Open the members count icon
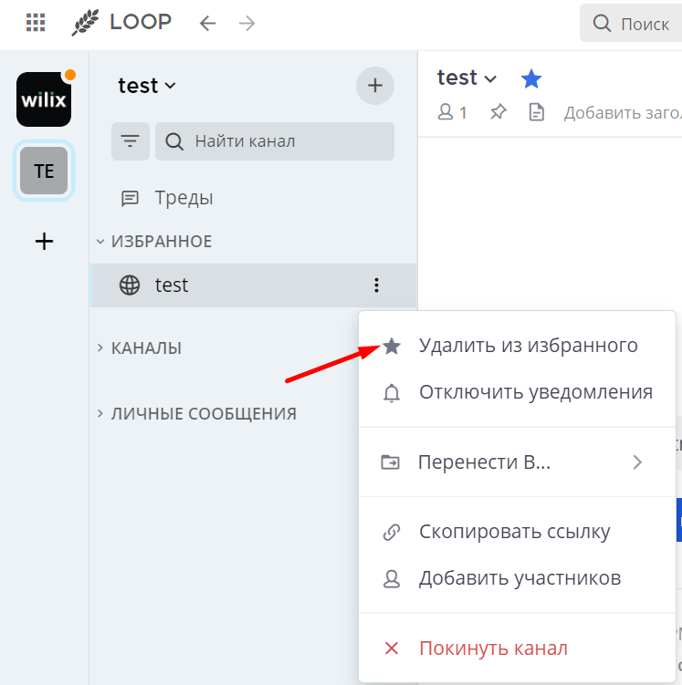682x685 pixels. (453, 112)
